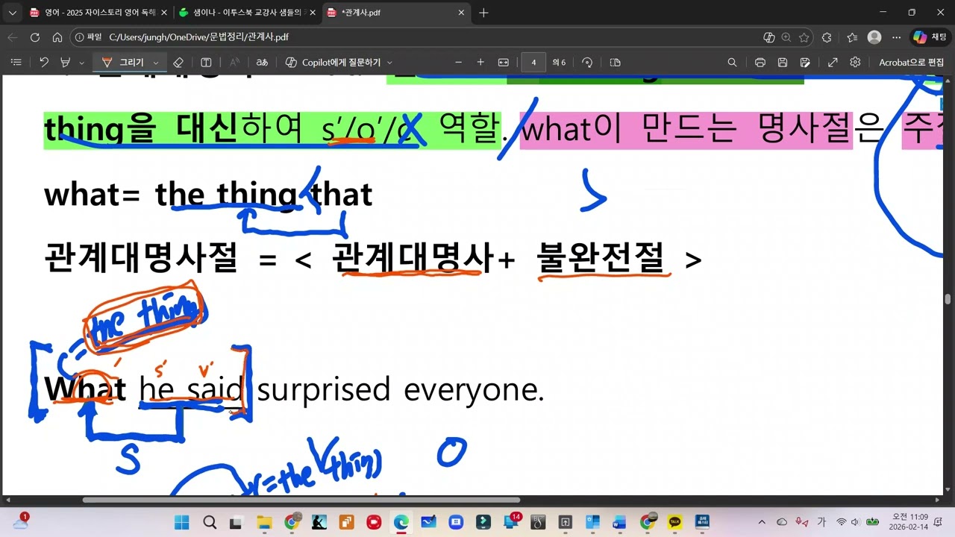
Task: Open the favorites list icon
Action: click(852, 37)
